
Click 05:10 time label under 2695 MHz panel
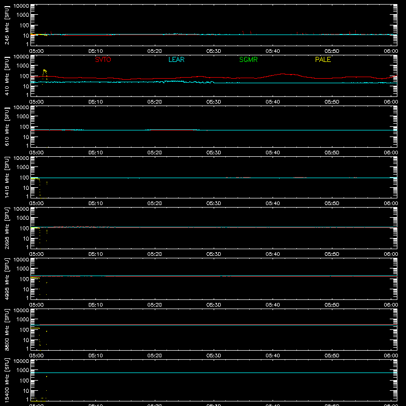coord(95,254)
